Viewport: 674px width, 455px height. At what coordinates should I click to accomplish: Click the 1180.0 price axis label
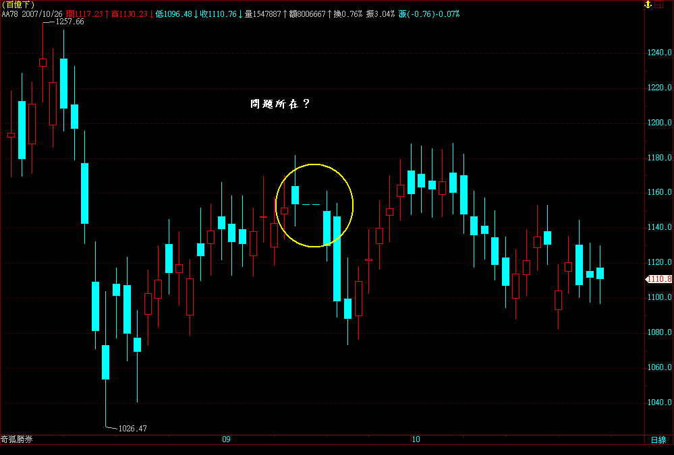659,158
